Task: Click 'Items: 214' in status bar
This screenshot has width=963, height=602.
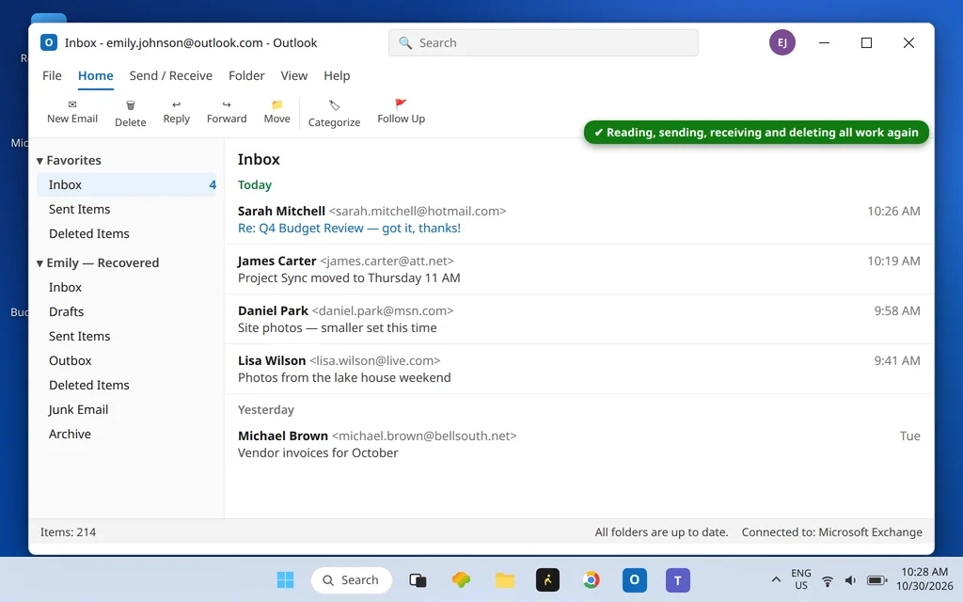Action: point(68,532)
